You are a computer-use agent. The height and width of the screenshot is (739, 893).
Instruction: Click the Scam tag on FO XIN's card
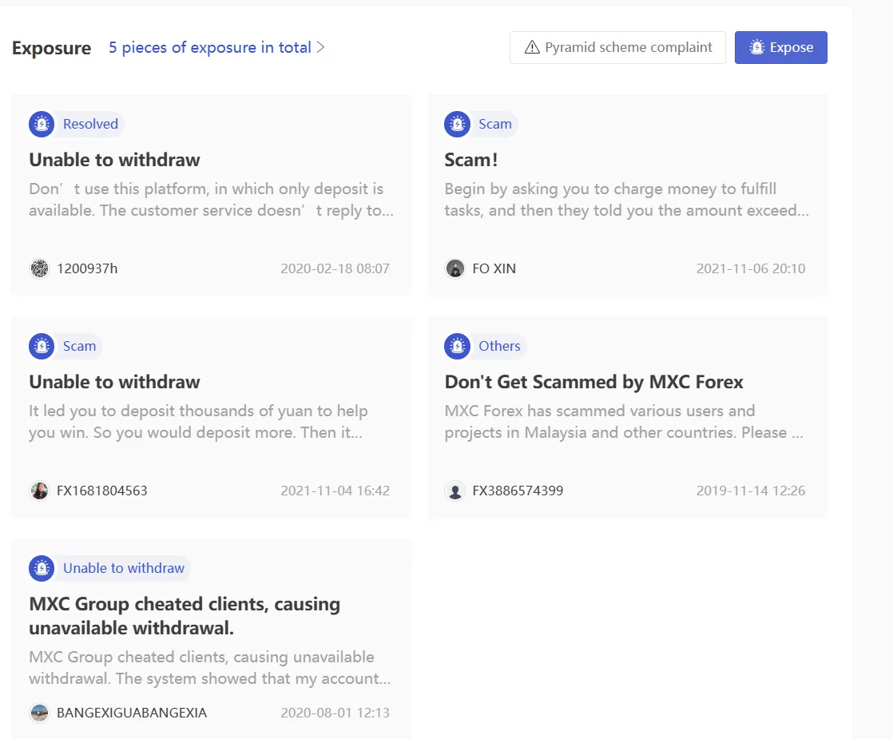point(495,124)
